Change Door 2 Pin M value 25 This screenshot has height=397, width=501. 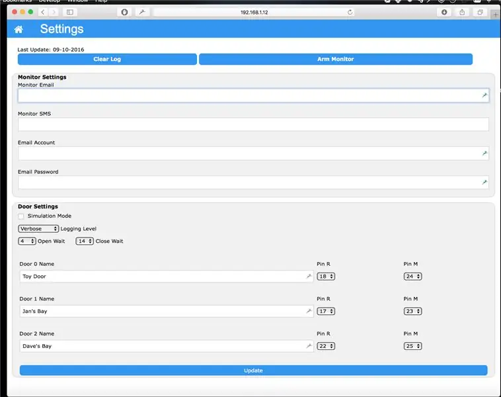coord(412,346)
